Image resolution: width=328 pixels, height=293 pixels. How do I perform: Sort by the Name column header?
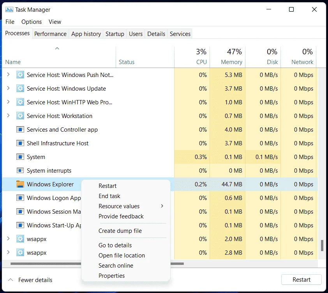click(59, 57)
